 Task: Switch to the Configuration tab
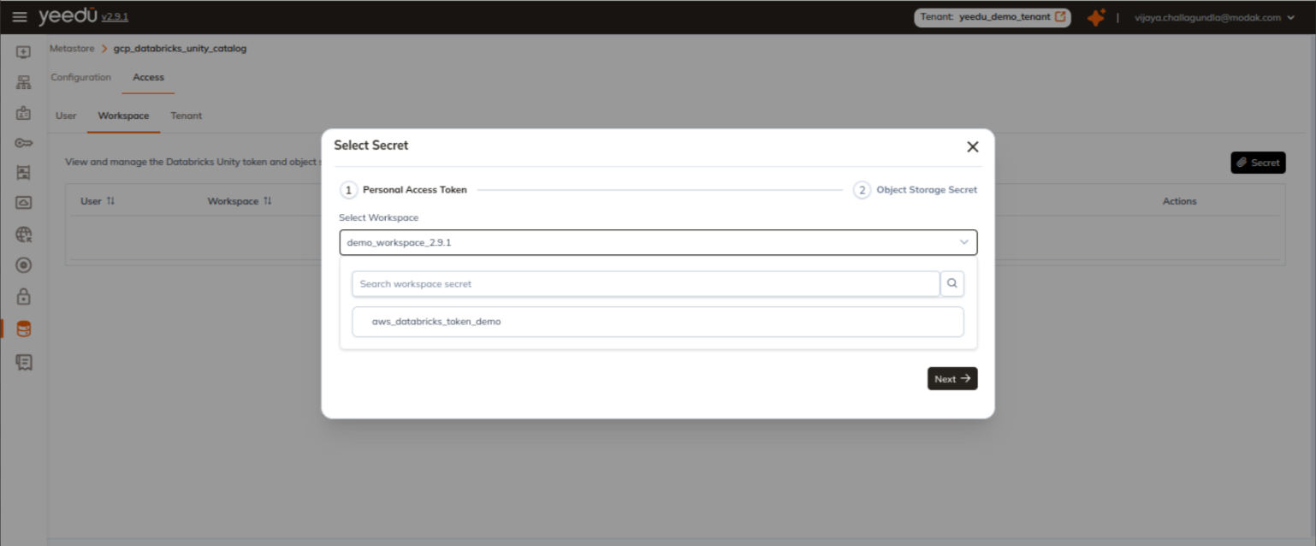tap(80, 77)
